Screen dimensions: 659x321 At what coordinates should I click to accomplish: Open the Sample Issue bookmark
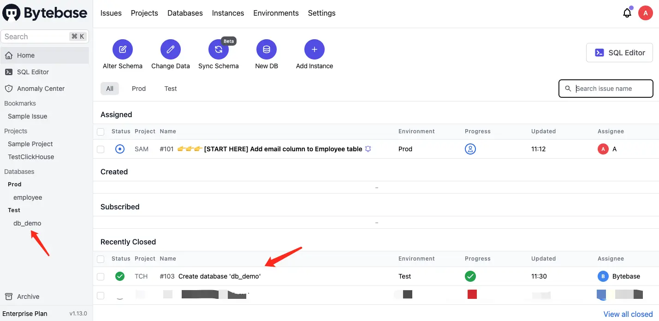28,116
